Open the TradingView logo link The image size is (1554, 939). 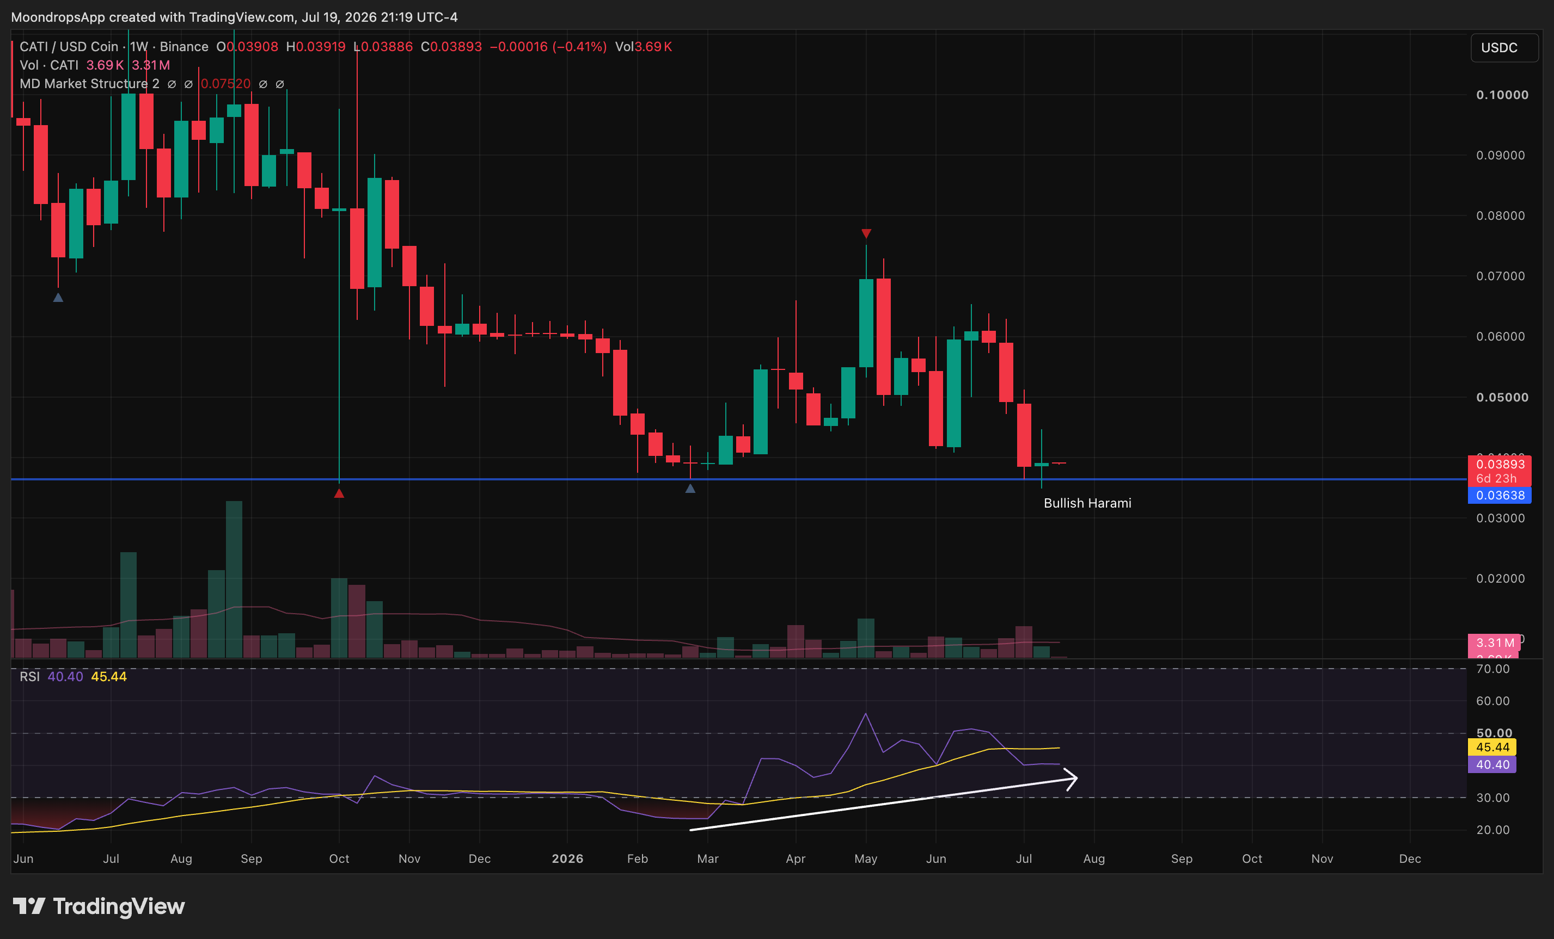click(99, 906)
